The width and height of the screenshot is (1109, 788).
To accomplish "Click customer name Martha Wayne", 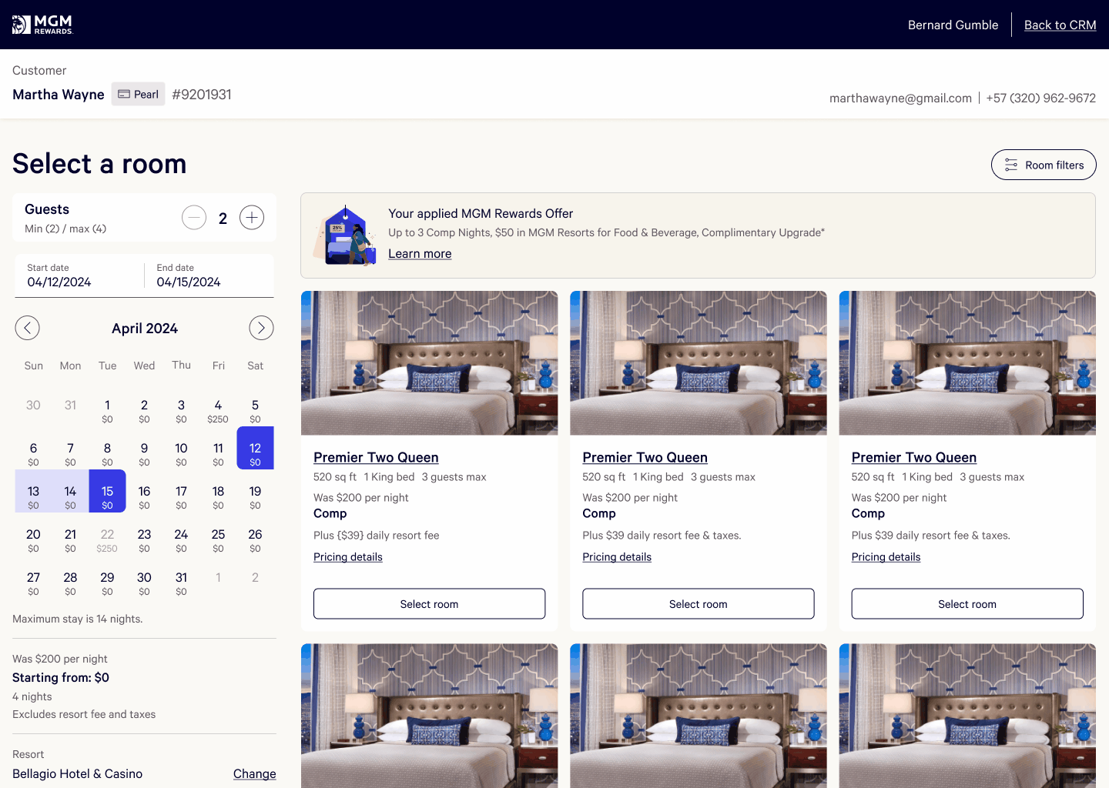I will [59, 95].
